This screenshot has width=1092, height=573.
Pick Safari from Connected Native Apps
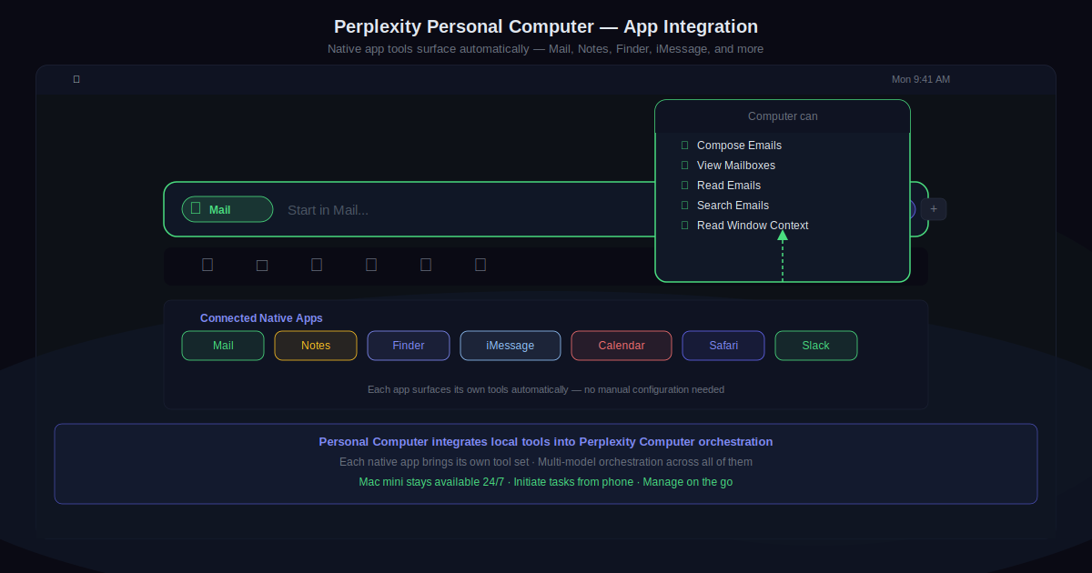click(x=723, y=346)
